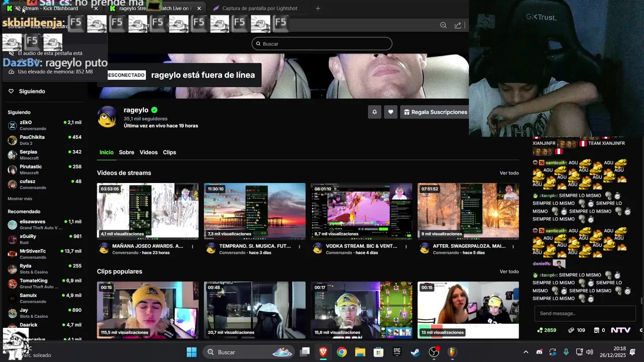The image size is (644, 362).
Task: Click the rageylo profile avatar
Action: [x=107, y=117]
